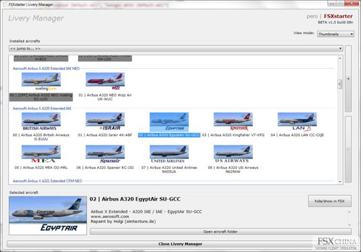Select the EgyptAir A320 thumbnail in list
The height and width of the screenshot is (252, 361).
[x=169, y=122]
